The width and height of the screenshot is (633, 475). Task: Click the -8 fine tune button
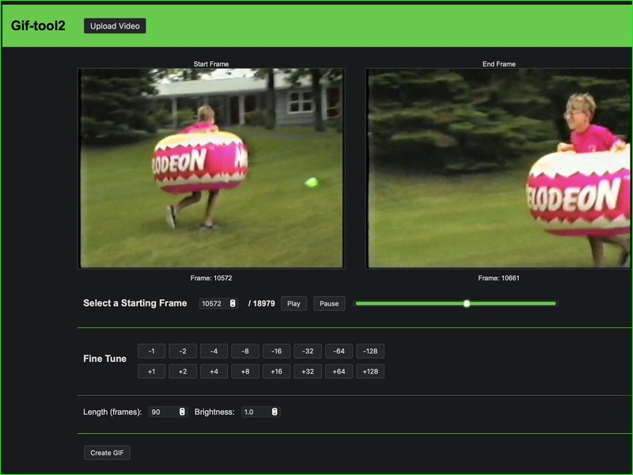(245, 351)
